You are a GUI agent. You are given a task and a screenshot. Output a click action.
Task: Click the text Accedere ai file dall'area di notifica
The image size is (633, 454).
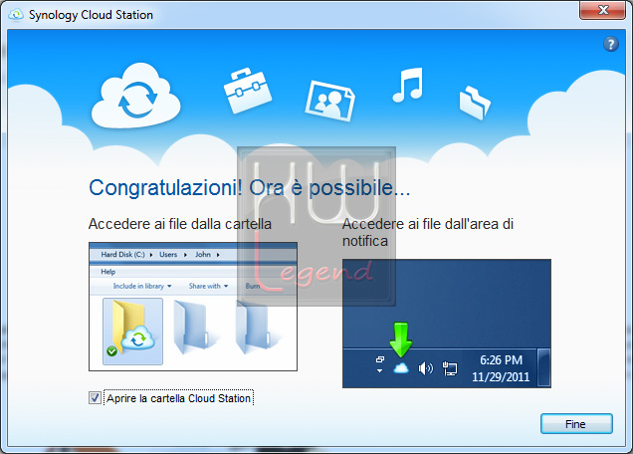(428, 232)
